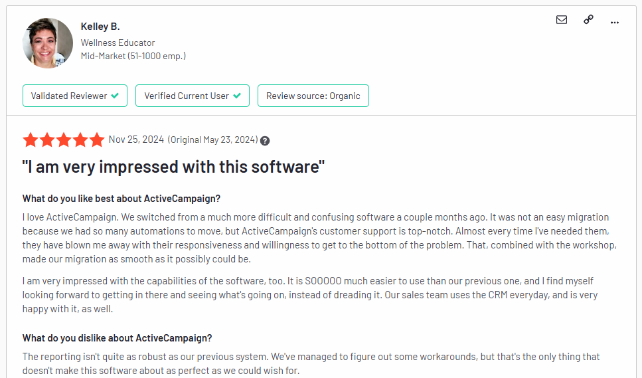Click the "Nov 25, 2024" date

(x=136, y=140)
